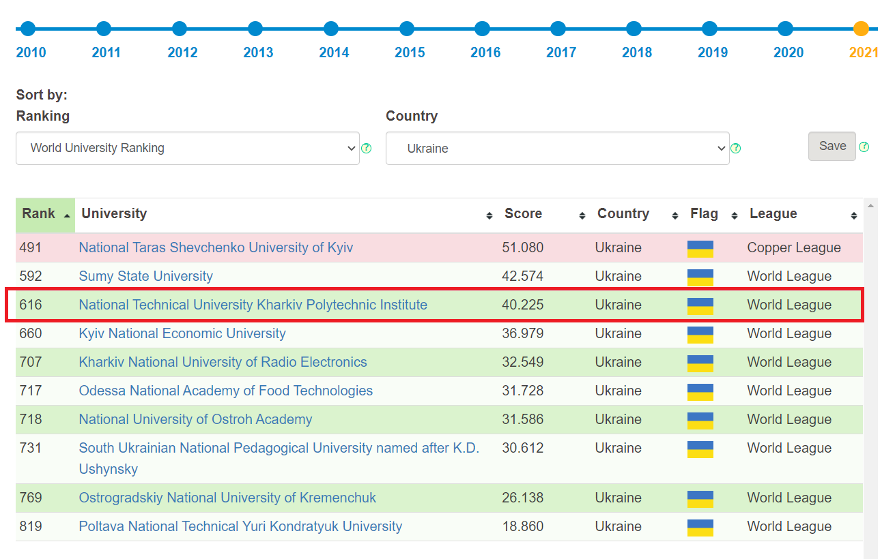Sort table by League column

click(x=803, y=215)
